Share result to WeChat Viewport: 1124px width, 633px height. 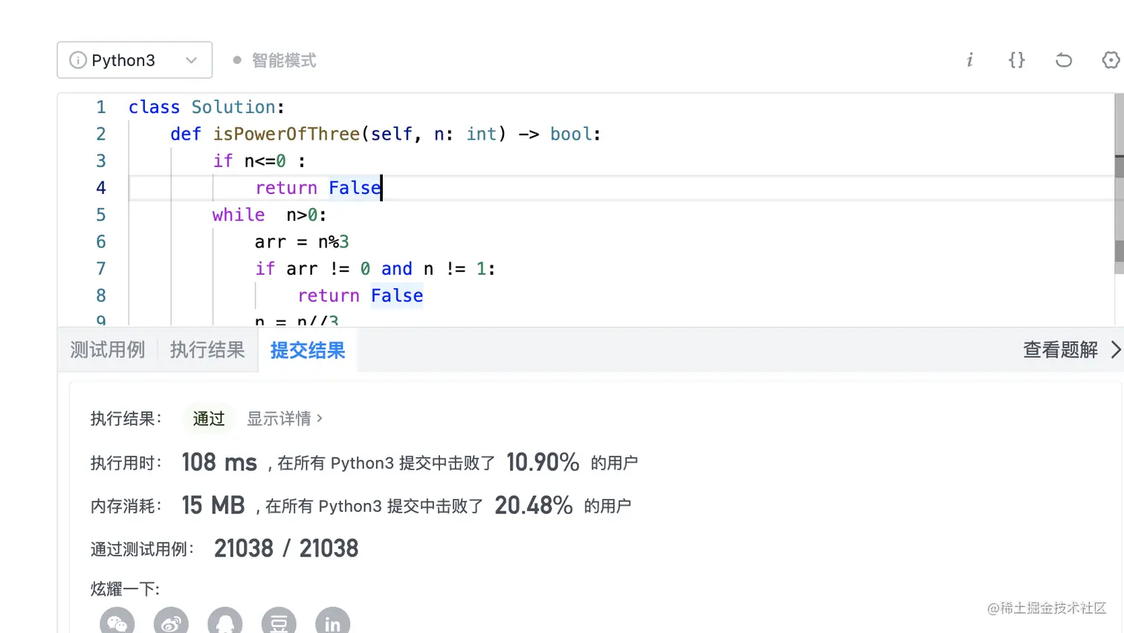click(117, 623)
